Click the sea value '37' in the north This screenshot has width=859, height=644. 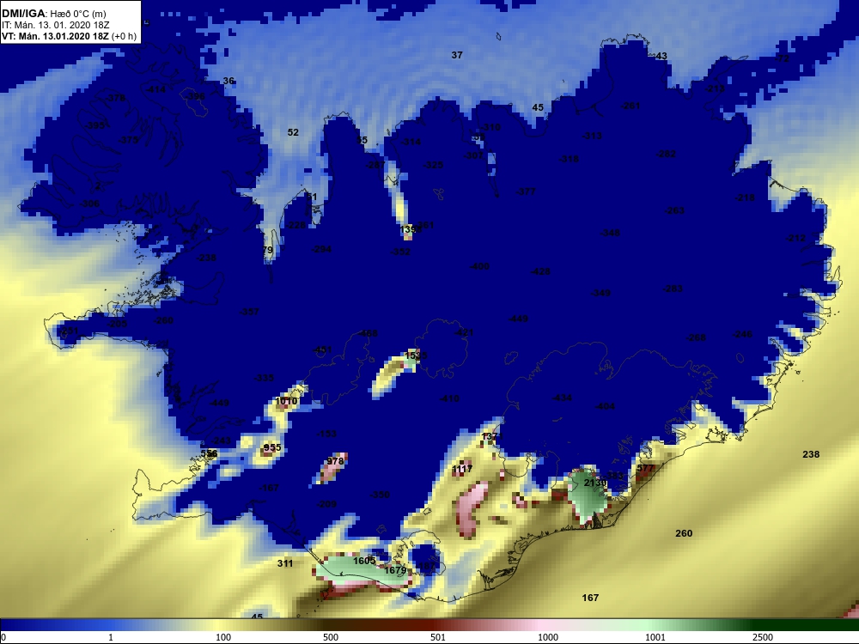coord(457,55)
